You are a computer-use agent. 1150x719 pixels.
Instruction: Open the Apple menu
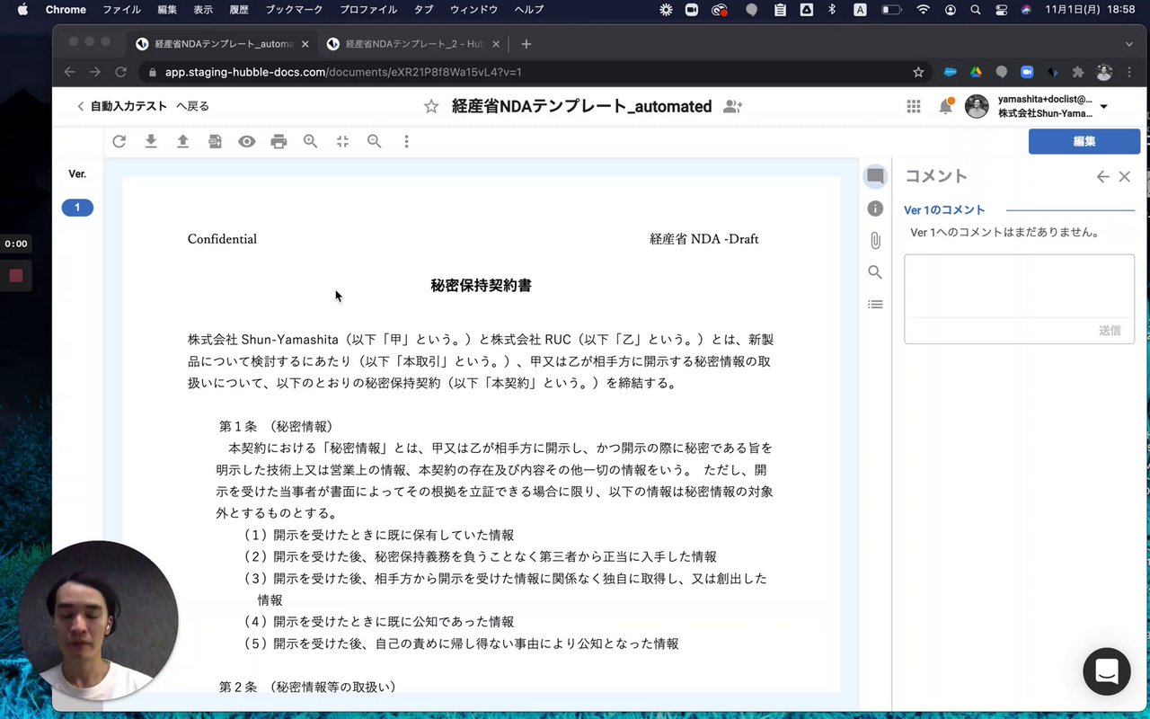tap(23, 10)
